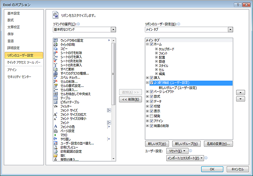The image size is (253, 176).
Task: Select 新しいグループ (ユーザー設定) tree item
Action: (178, 88)
